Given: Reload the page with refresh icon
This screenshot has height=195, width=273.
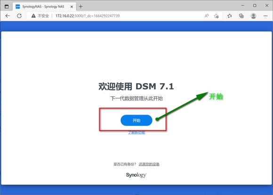Looking at the screenshot, I should click(19, 16).
